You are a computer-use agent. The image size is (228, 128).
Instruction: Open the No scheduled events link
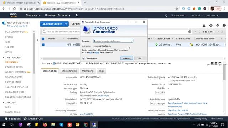(x=178, y=110)
